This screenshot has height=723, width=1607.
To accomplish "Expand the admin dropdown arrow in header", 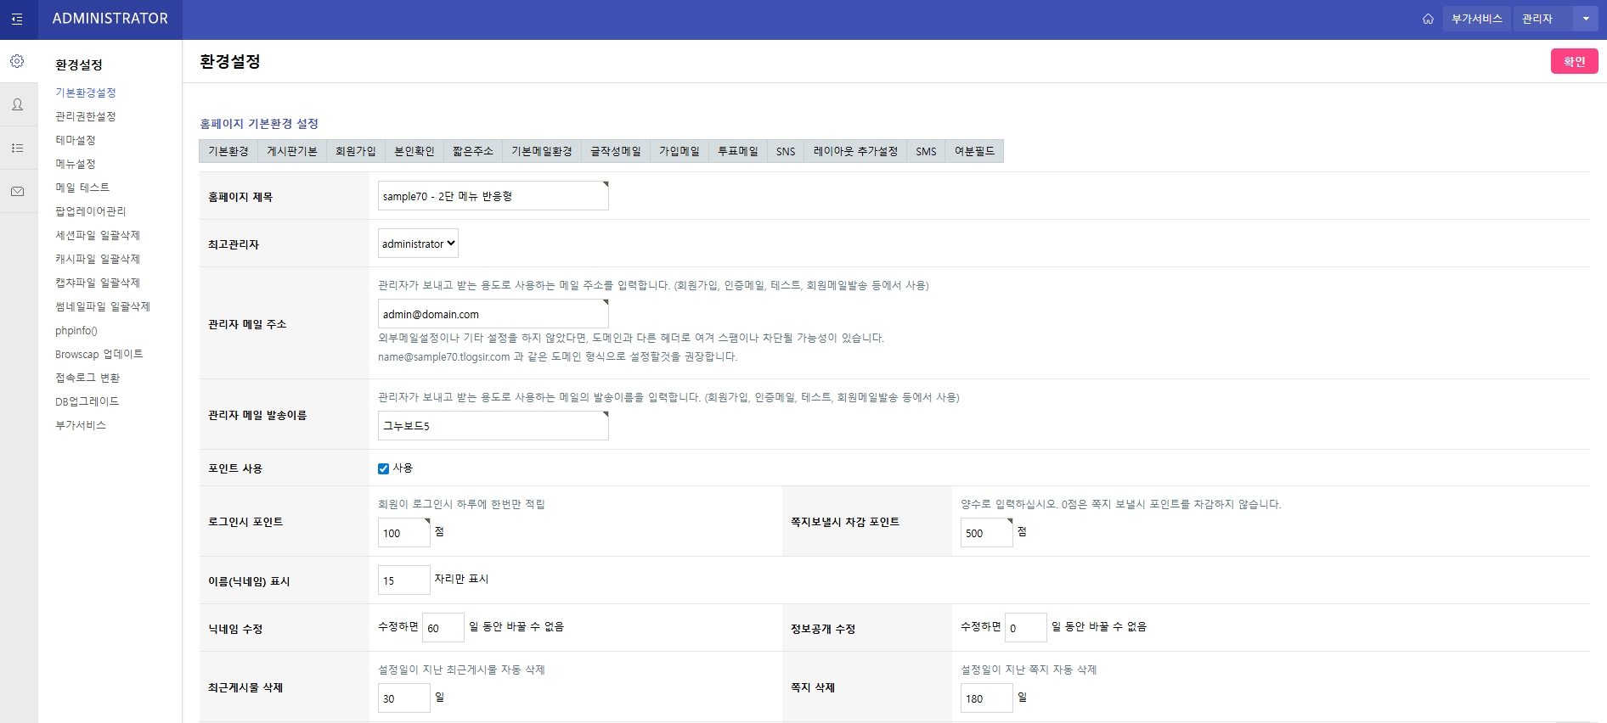I will [1585, 19].
